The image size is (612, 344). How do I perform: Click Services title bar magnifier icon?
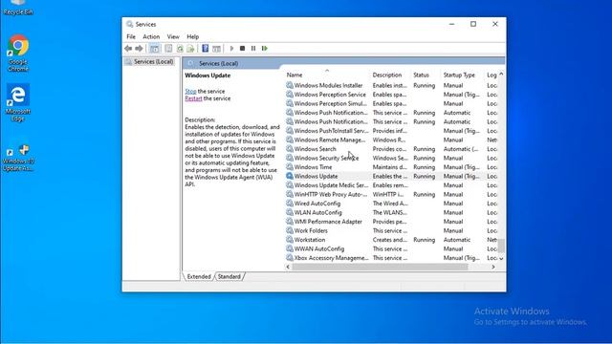(x=130, y=24)
